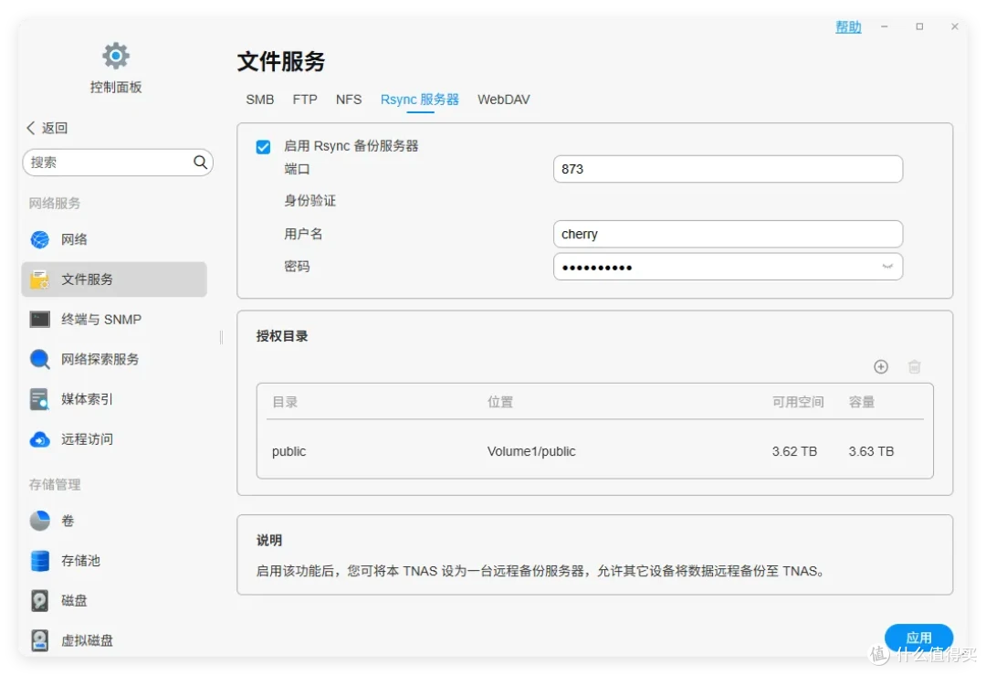The height and width of the screenshot is (675, 986).
Task: Click the 文件服务 folder icon
Action: (39, 279)
